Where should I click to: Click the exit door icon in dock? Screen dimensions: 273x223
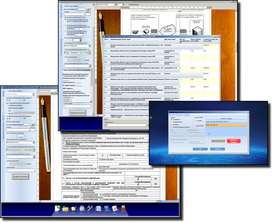pyautogui.click(x=123, y=208)
